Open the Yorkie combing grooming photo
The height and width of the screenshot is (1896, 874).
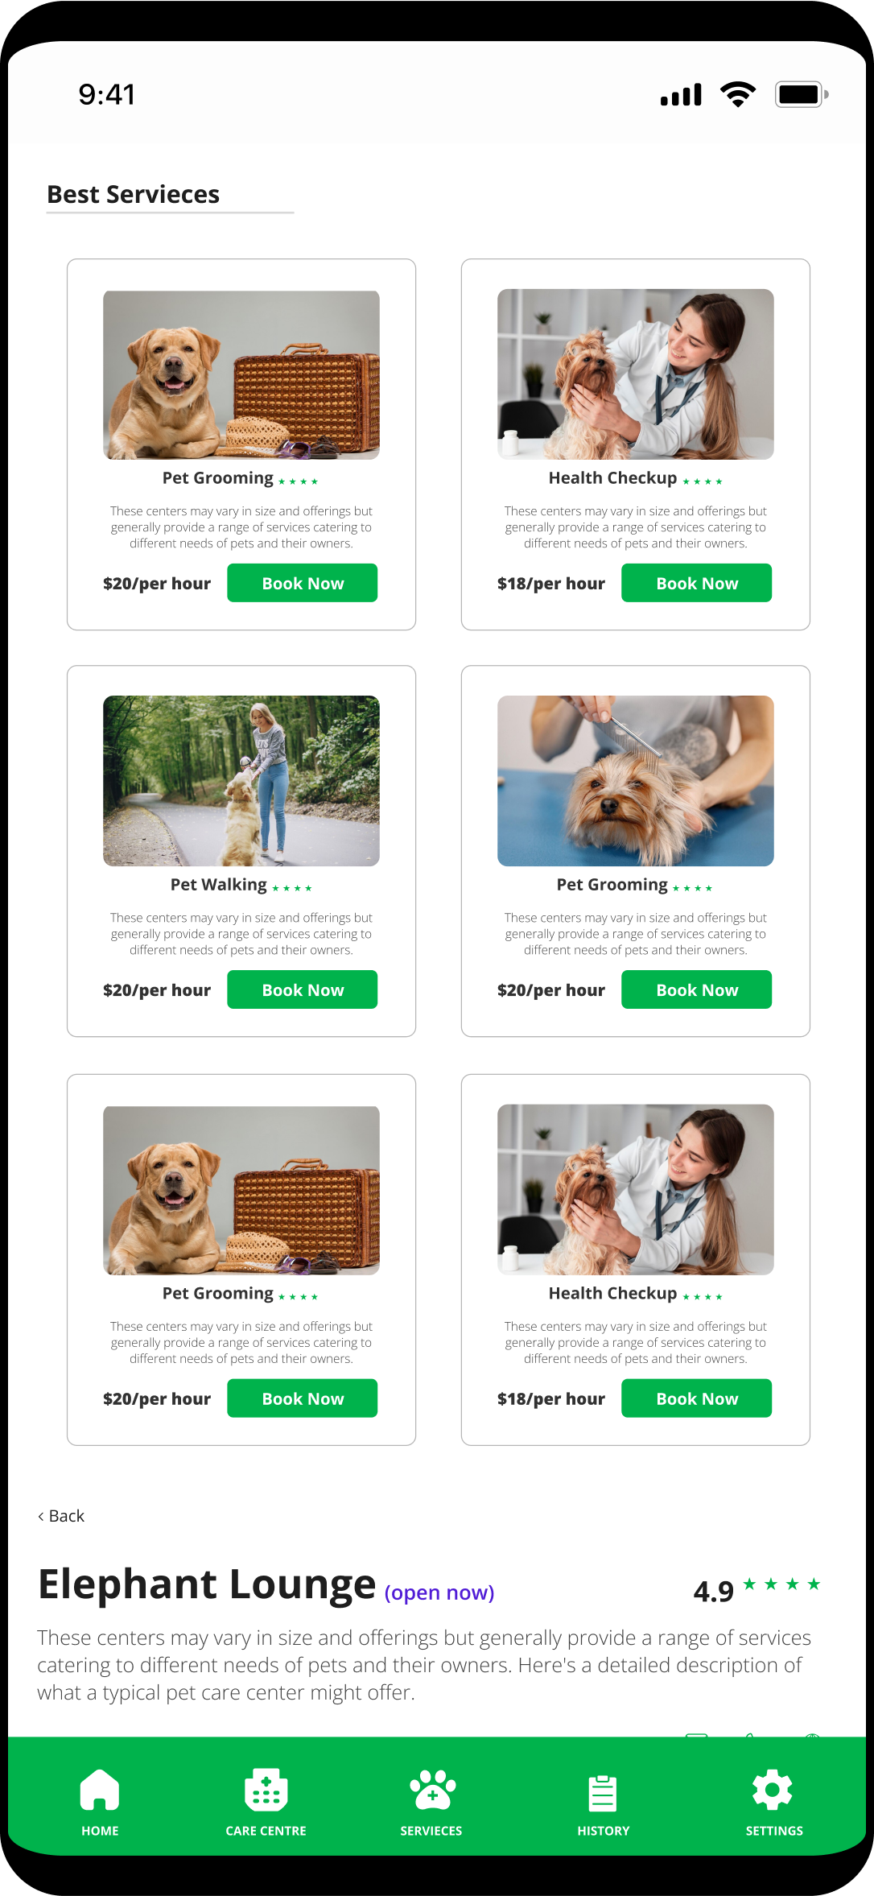click(x=636, y=781)
